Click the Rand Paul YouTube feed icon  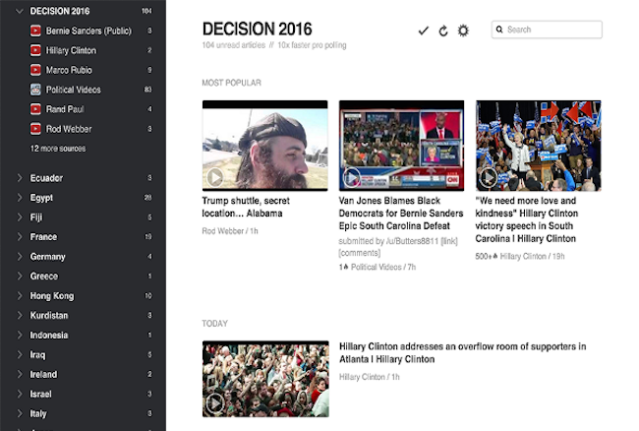(35, 109)
